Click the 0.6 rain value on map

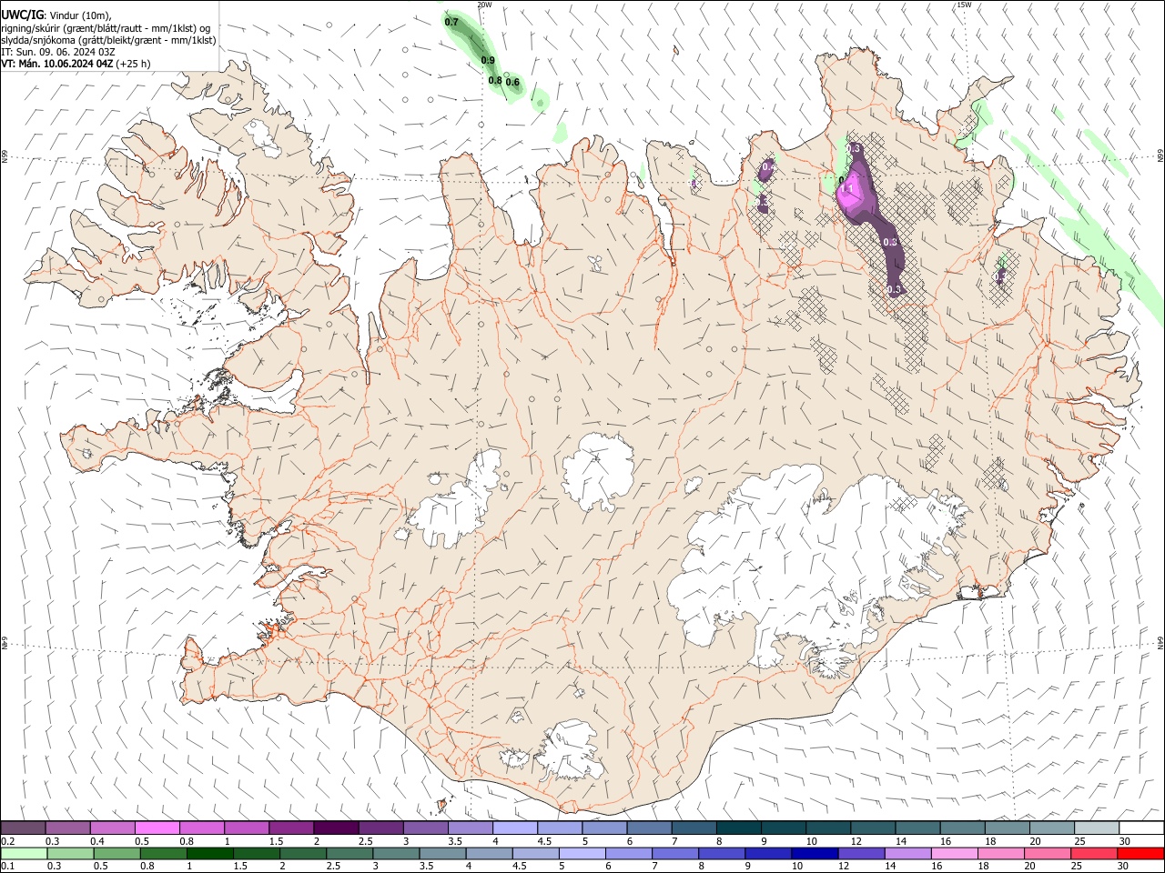tap(512, 83)
